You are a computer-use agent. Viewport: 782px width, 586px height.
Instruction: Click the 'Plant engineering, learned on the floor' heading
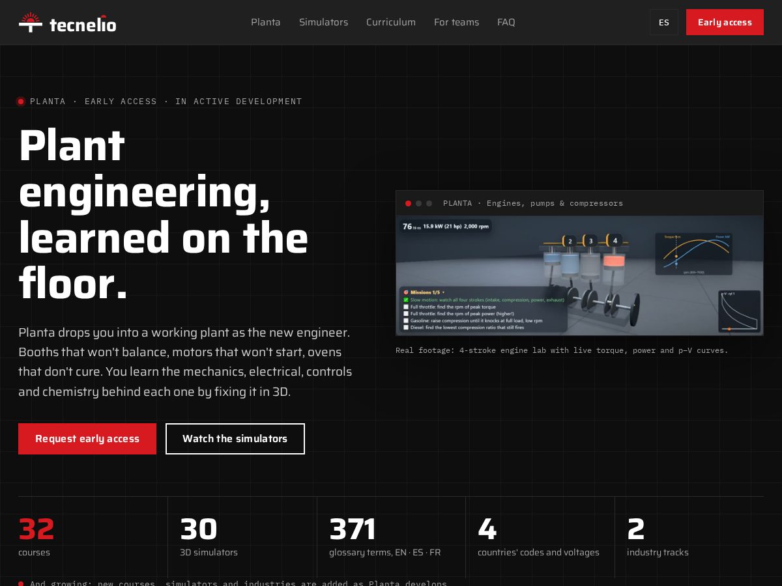pos(164,215)
